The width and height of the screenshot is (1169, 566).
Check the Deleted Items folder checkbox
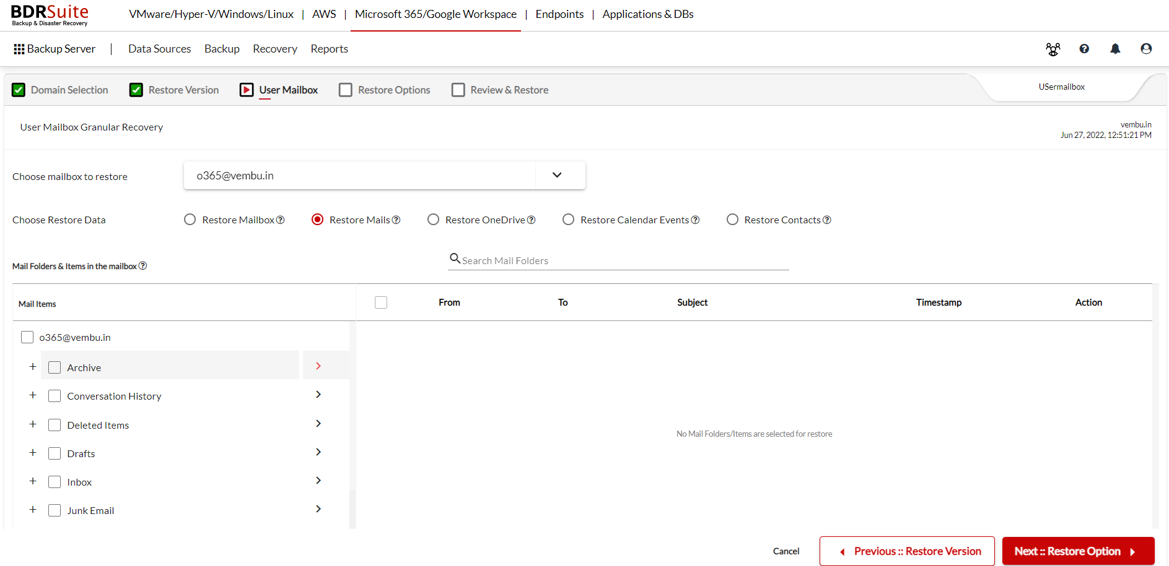(x=55, y=425)
